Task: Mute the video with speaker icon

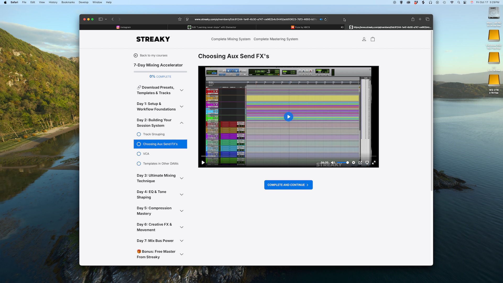Action: [333, 162]
